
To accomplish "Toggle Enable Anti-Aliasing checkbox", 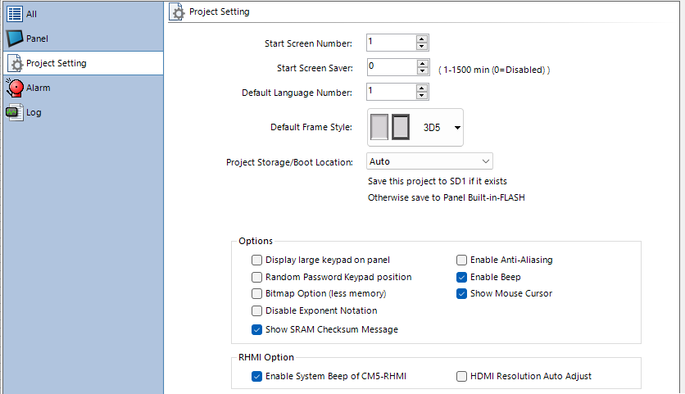I will coord(462,260).
